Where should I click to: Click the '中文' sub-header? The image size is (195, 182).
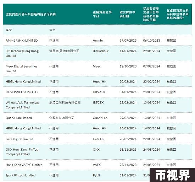coord(52,30)
